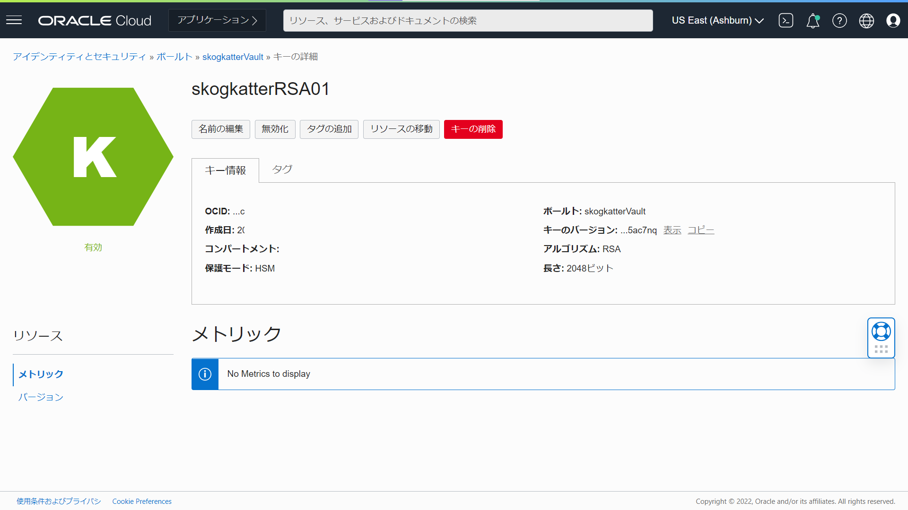The height and width of the screenshot is (510, 908).
Task: Open the US East (Ashburn) region selector
Action: [x=717, y=20]
